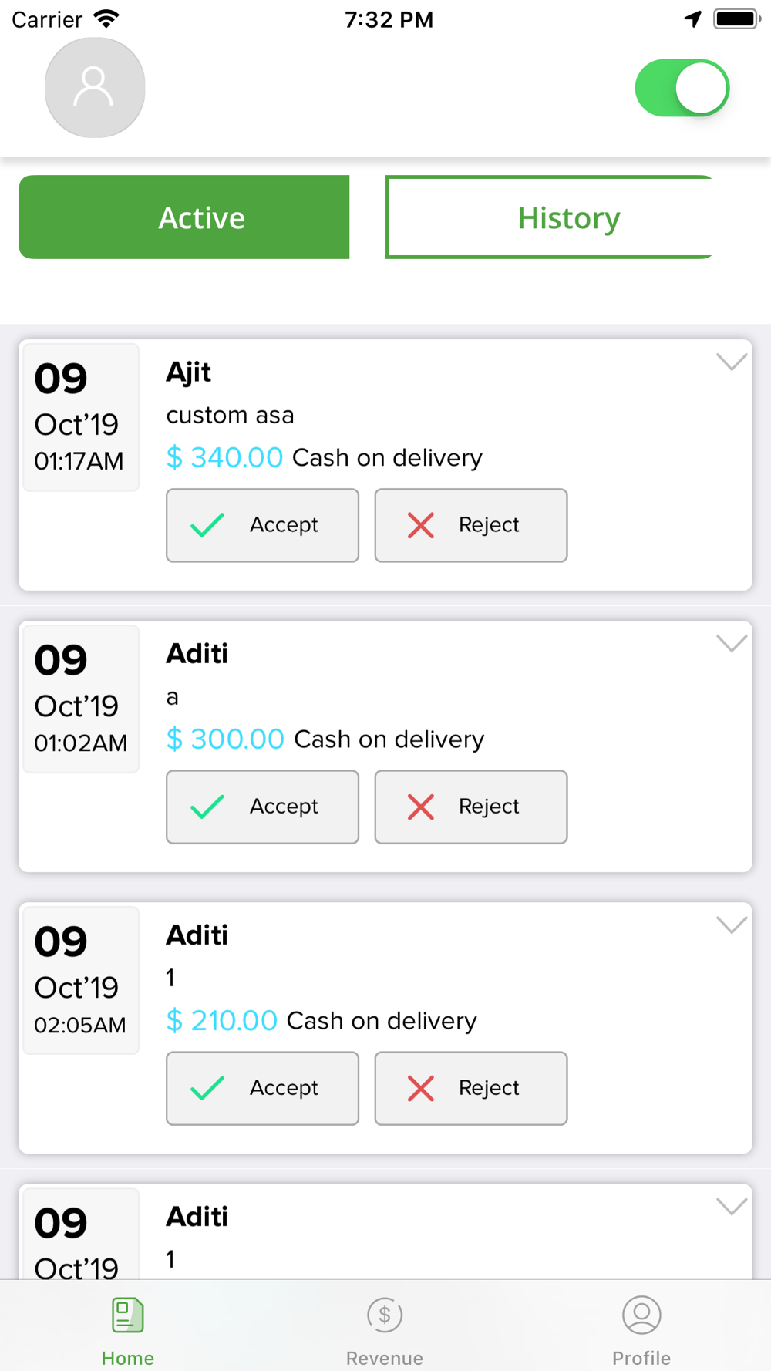Reject Aditi's $300.00 order

[x=471, y=807]
